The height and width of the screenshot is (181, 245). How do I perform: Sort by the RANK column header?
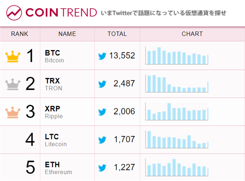pos(20,34)
